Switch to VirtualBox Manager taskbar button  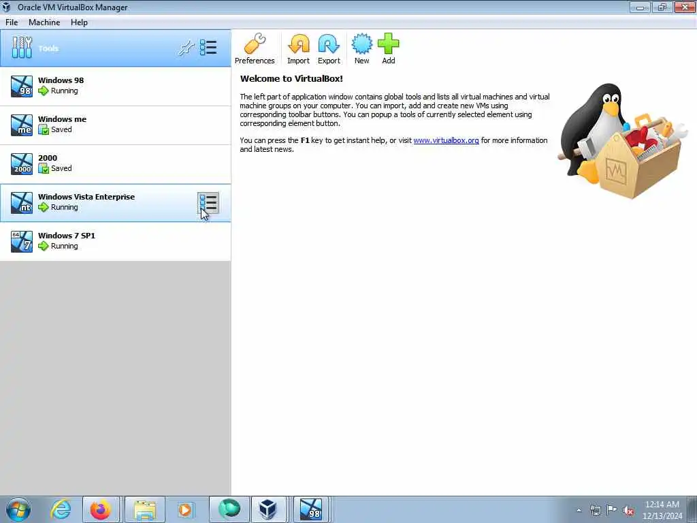pyautogui.click(x=268, y=509)
